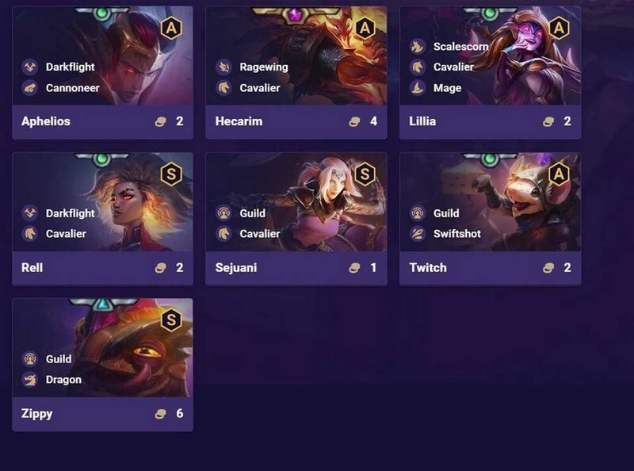Click the Cavalier trait label on Rell
The height and width of the screenshot is (471, 634).
66,233
